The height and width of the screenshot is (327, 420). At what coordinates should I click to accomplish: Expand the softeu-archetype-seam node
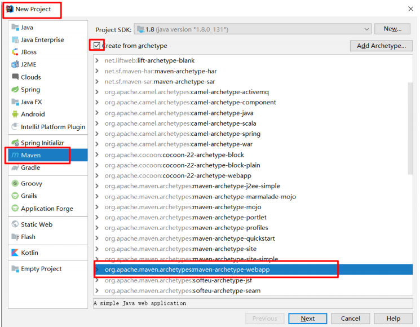[97, 290]
